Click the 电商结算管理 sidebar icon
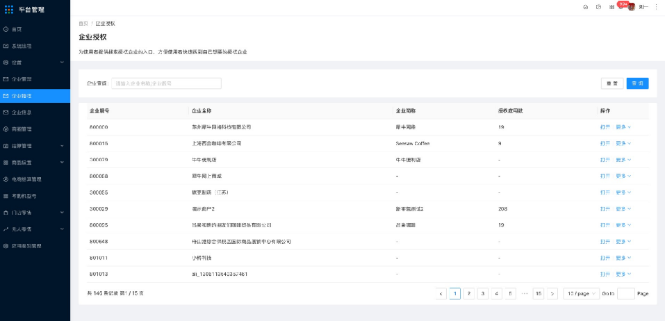 click(6, 179)
